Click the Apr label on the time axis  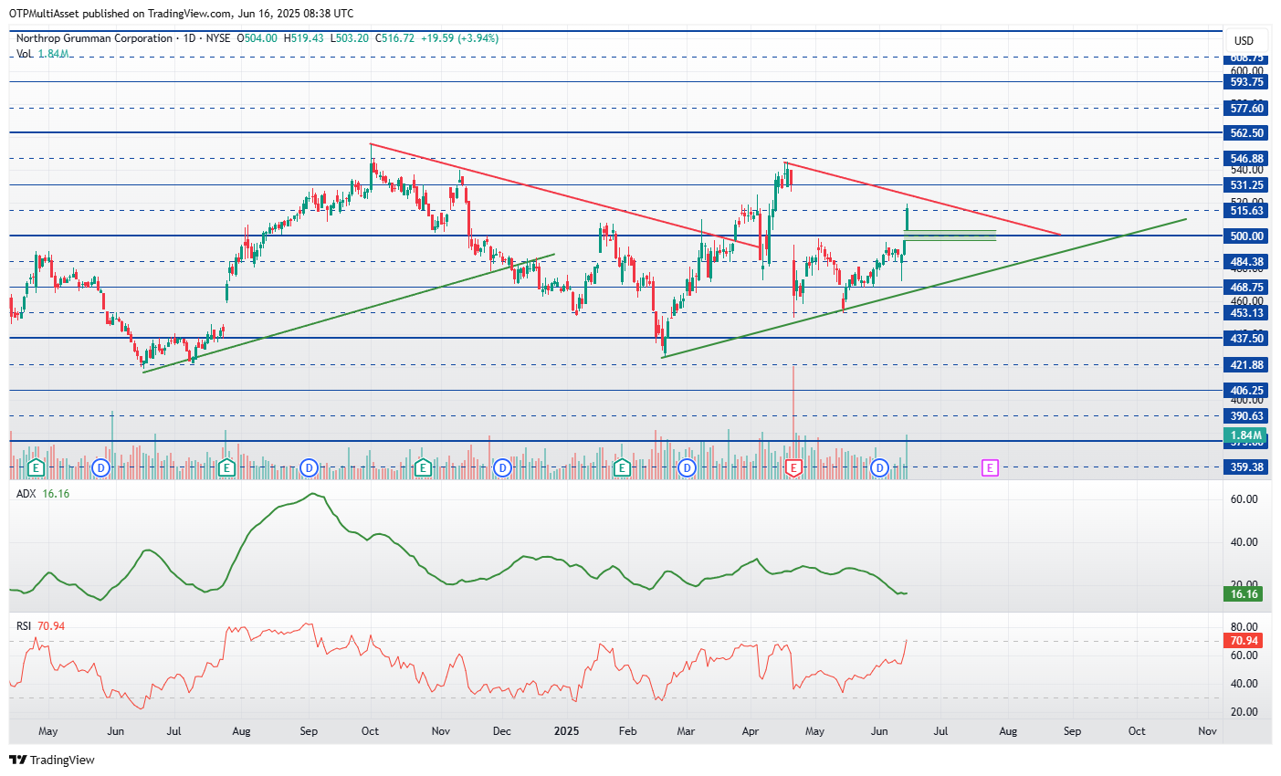[x=751, y=731]
